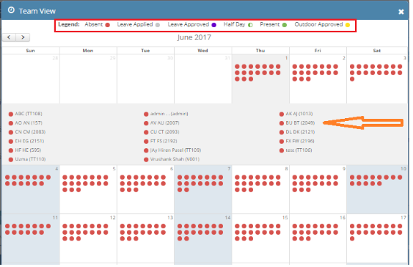This screenshot has height=267, width=413.
Task: Open Tuesday June 13 cell
Action: click(146, 239)
